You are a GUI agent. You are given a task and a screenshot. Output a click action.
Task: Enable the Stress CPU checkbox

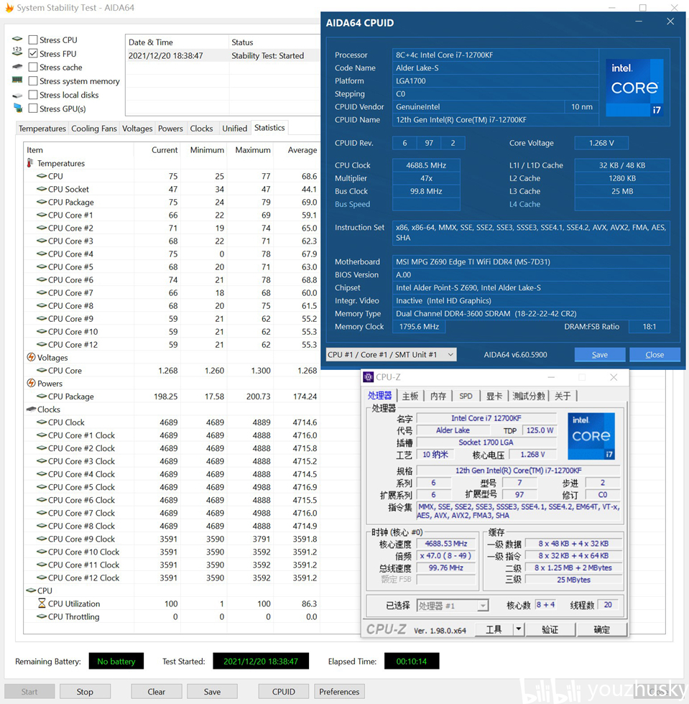pyautogui.click(x=33, y=40)
